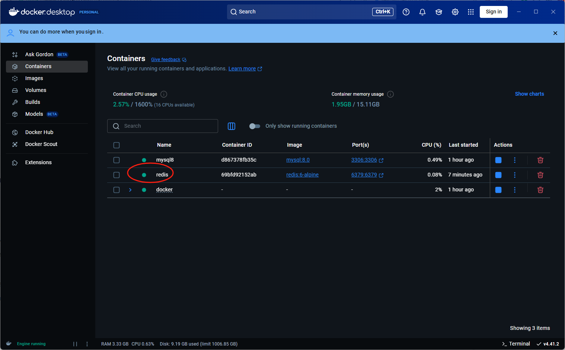Select all containers checkbox in header
The image size is (565, 350).
pyautogui.click(x=116, y=145)
